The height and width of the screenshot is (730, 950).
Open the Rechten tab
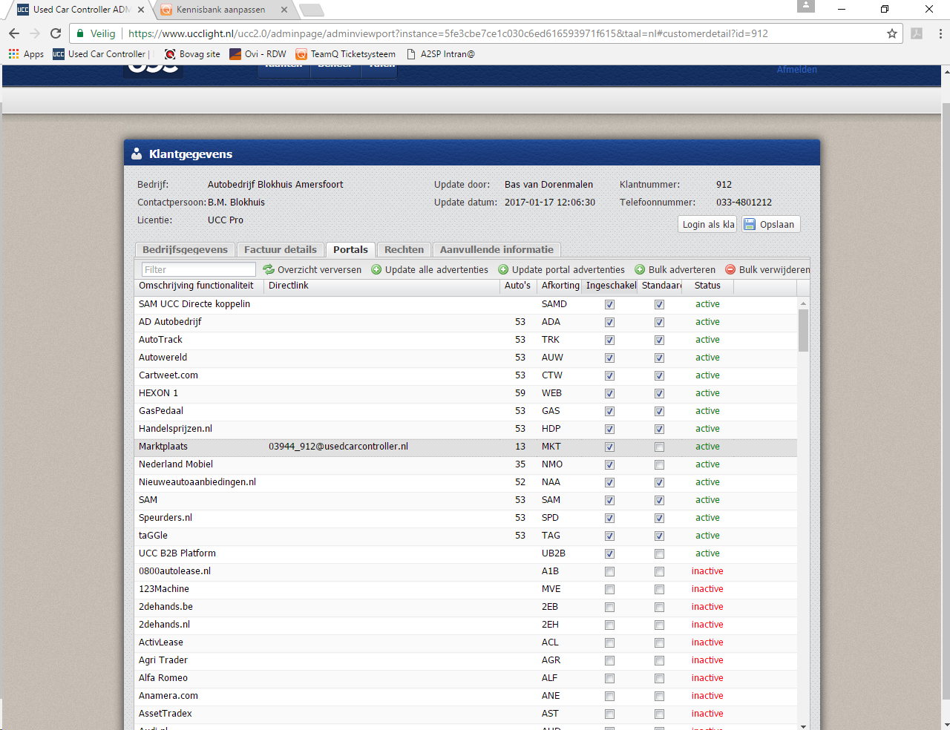(x=404, y=250)
